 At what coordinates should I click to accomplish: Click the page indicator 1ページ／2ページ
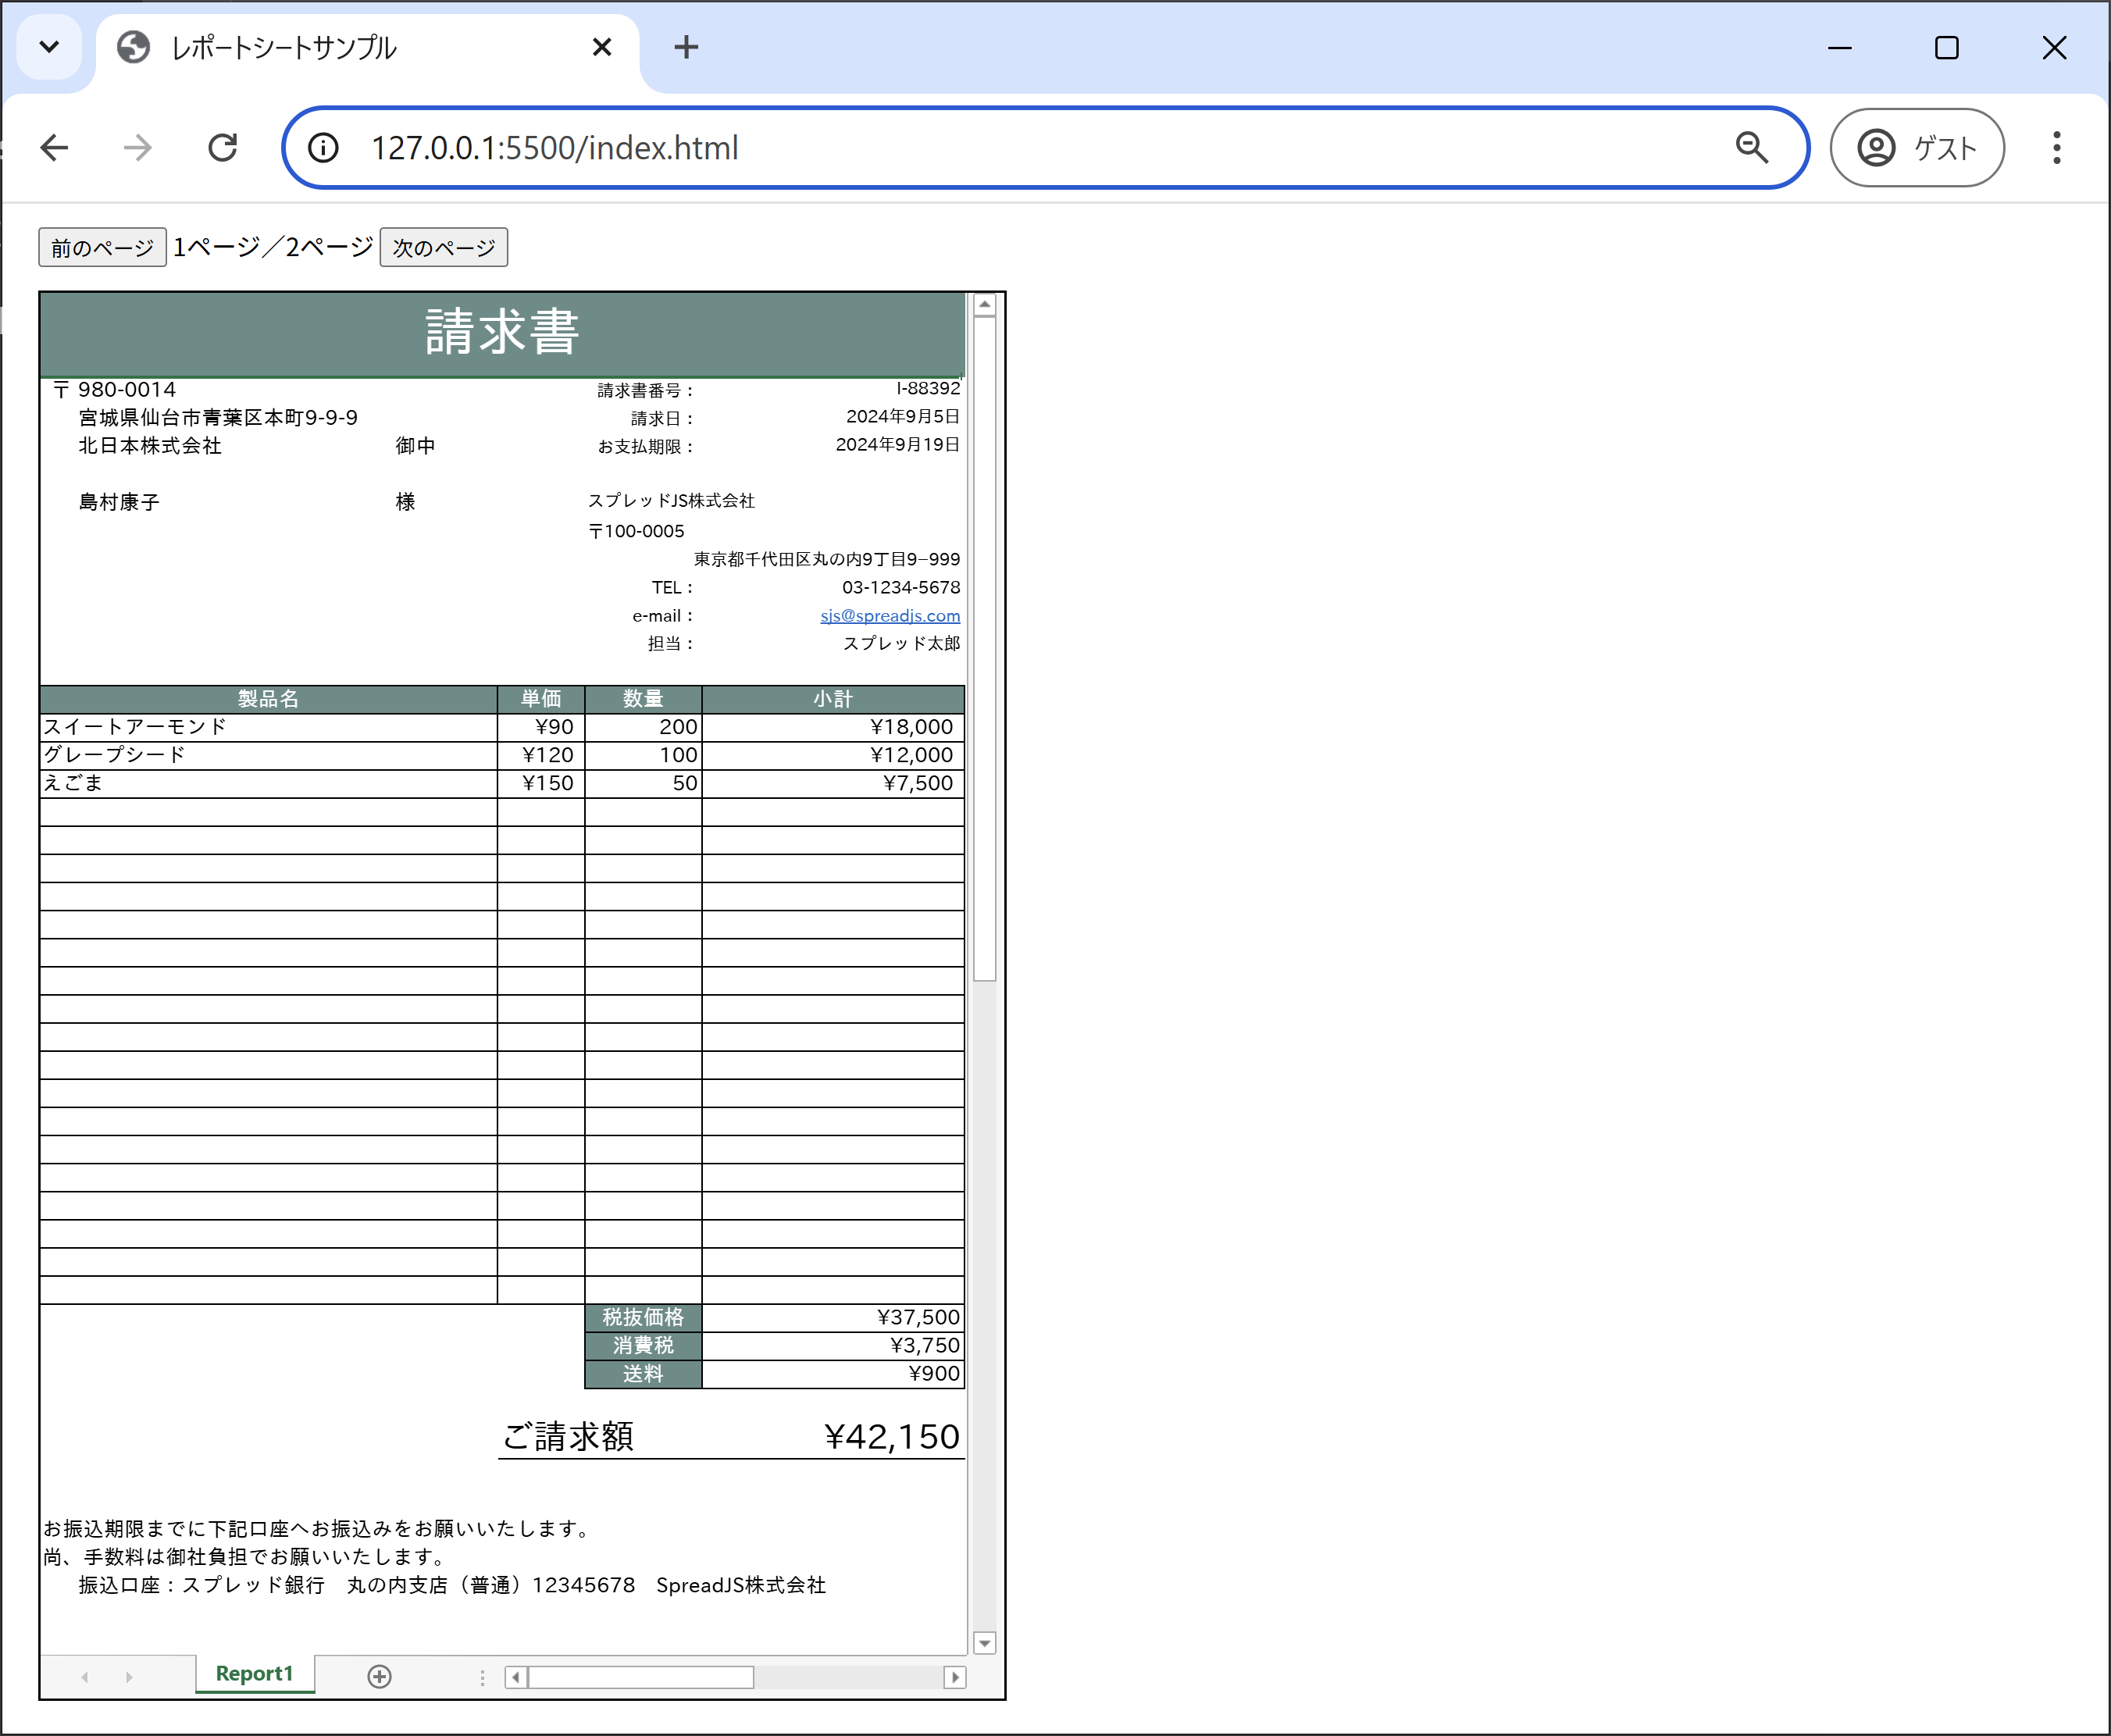(x=273, y=247)
